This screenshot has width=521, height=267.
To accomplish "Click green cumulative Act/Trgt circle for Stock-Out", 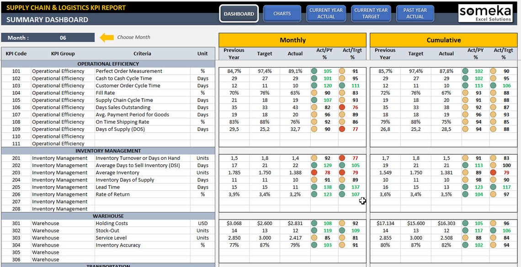I will 493,230.
